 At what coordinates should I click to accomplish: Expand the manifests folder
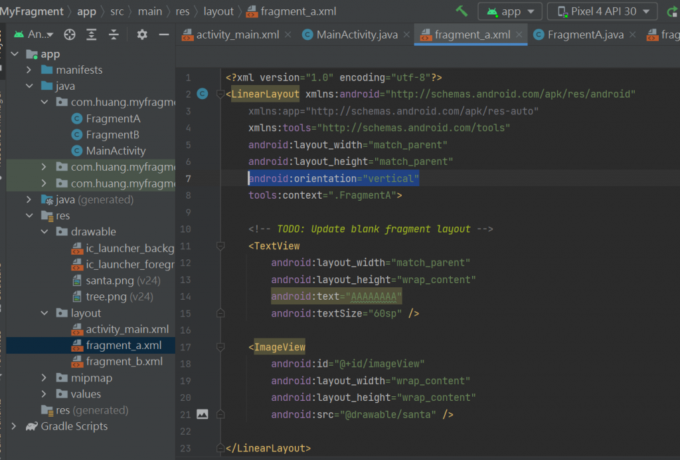[x=29, y=70]
